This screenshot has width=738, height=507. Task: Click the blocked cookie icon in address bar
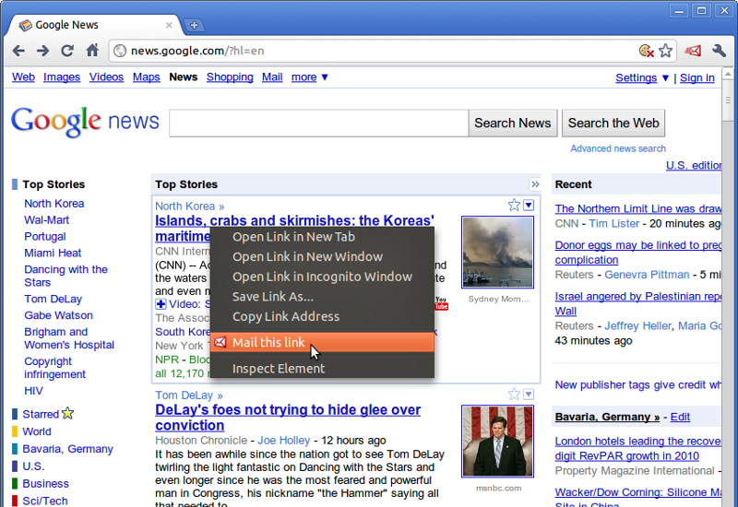[647, 51]
